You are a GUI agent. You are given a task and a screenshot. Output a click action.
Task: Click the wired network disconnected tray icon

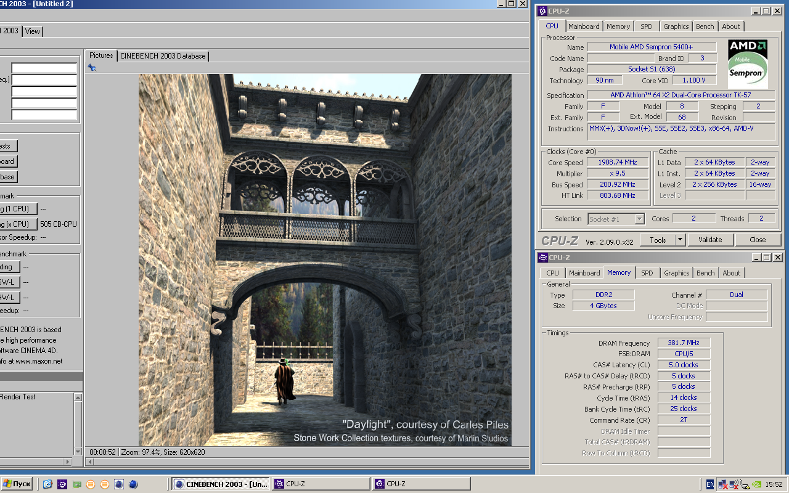point(722,484)
